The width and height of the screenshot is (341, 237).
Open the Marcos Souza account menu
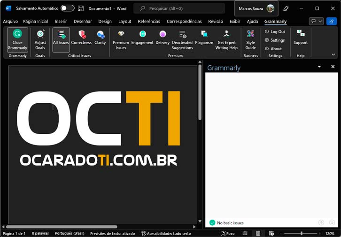tap(256, 8)
